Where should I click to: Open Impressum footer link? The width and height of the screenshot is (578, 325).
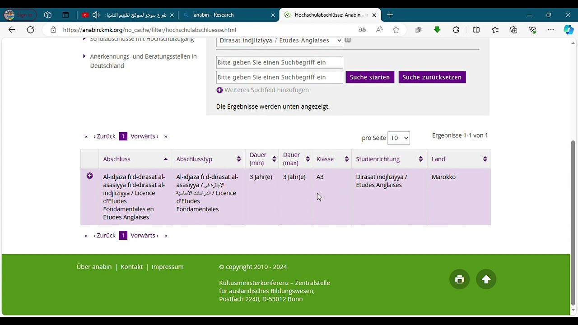coord(168,267)
